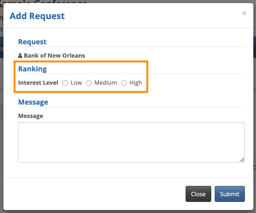Image resolution: width=256 pixels, height=213 pixels.
Task: Click the bold Message field label
Action: (31, 116)
